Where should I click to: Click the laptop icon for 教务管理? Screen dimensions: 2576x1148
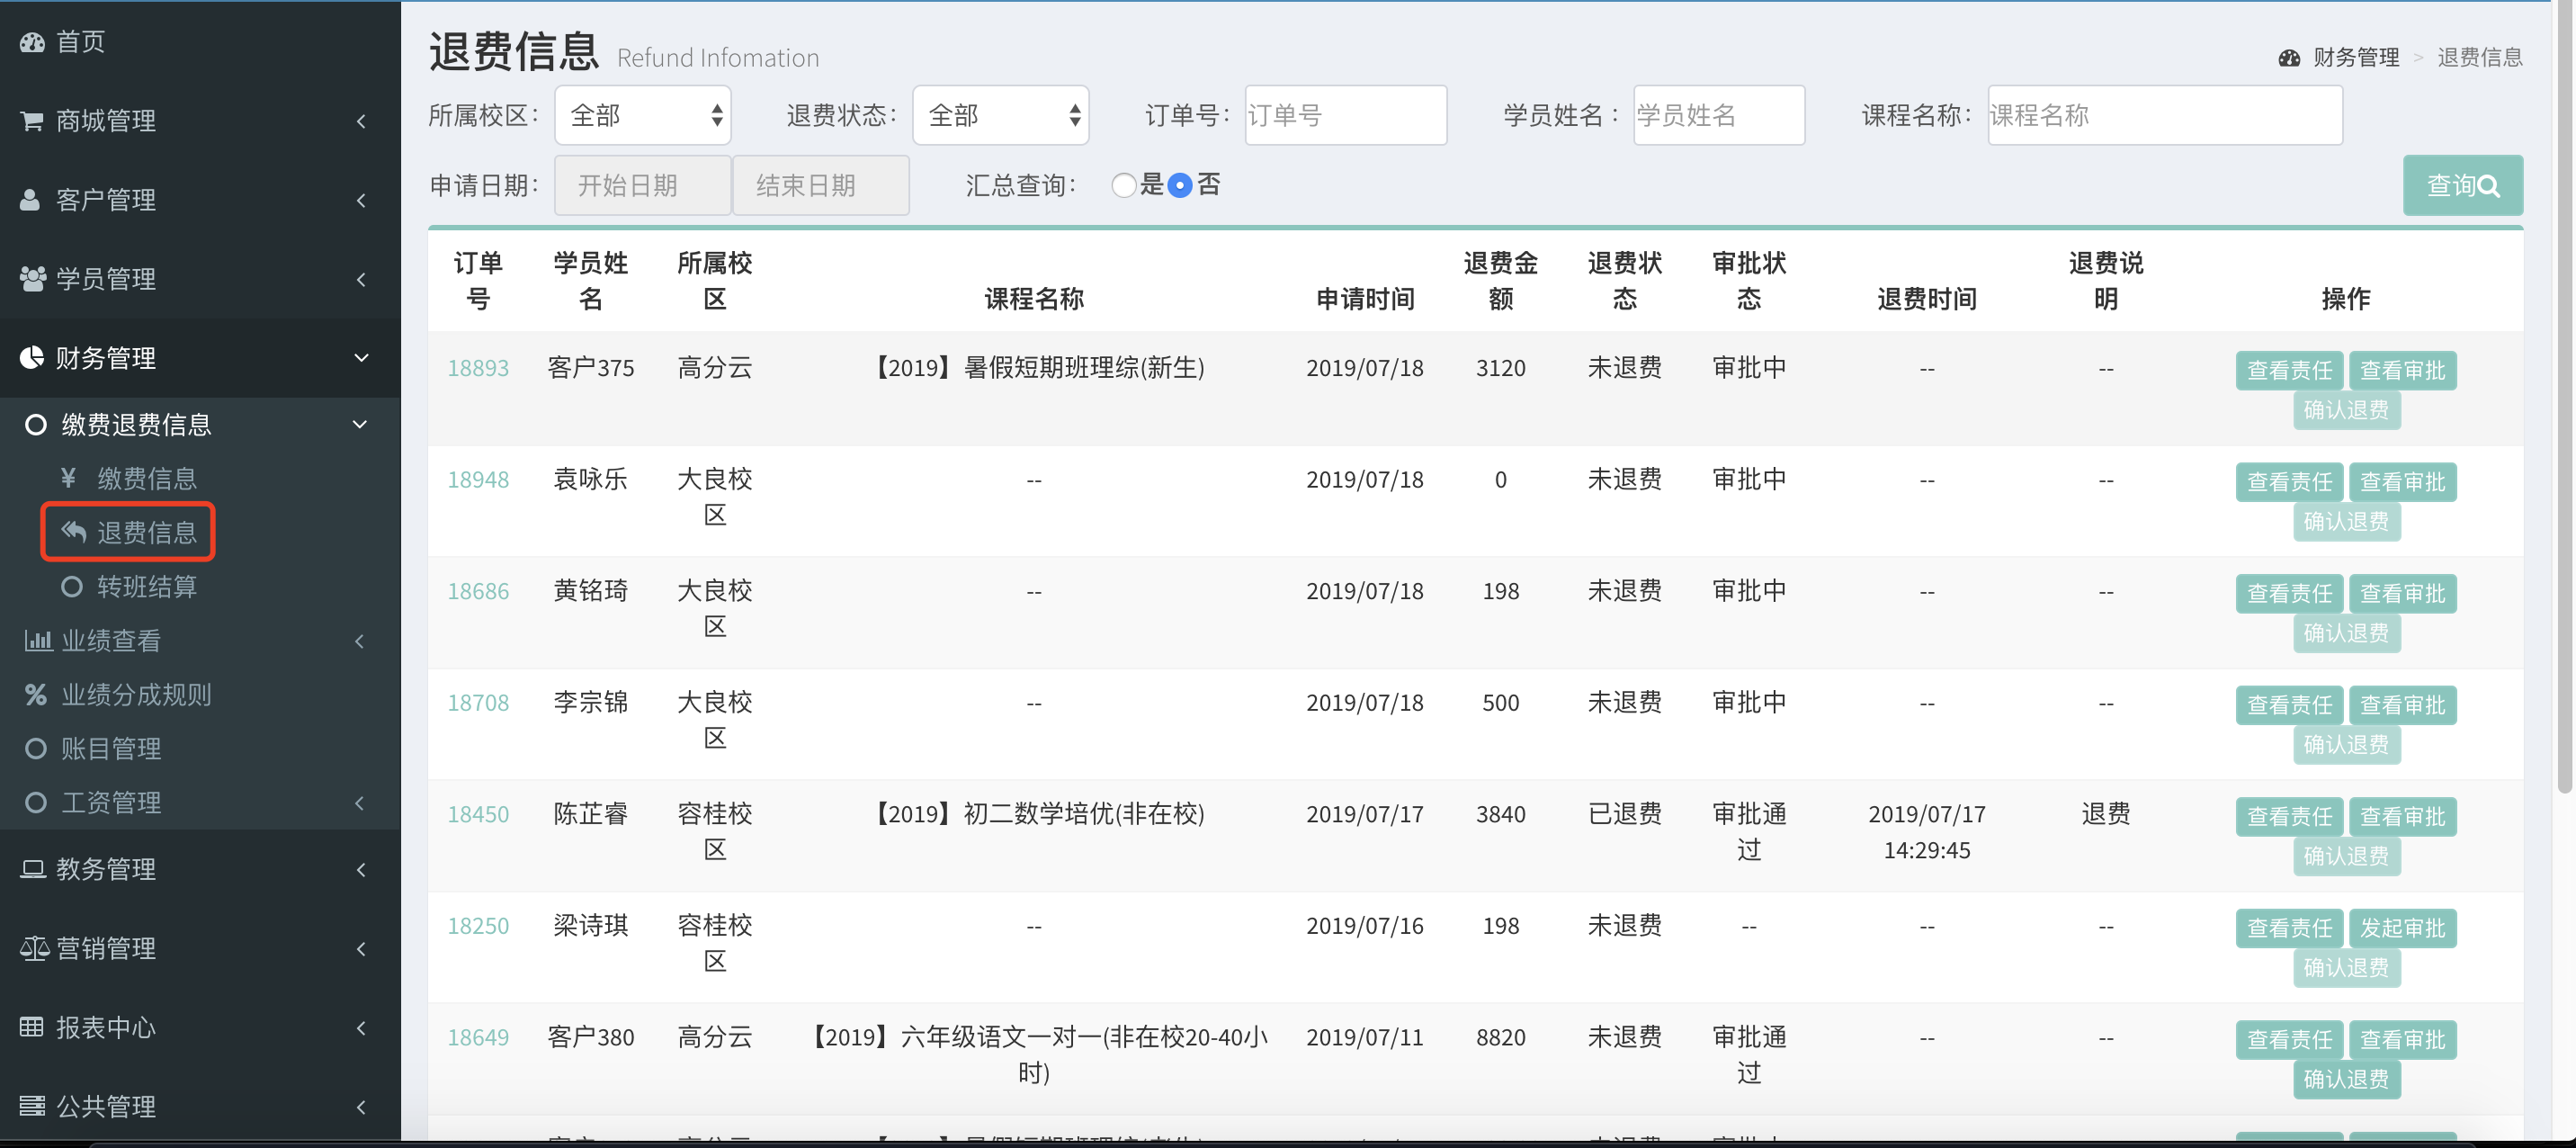33,869
